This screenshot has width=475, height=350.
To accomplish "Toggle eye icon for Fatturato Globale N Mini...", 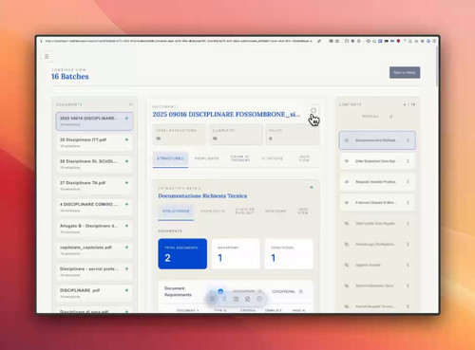I will 347,202.
